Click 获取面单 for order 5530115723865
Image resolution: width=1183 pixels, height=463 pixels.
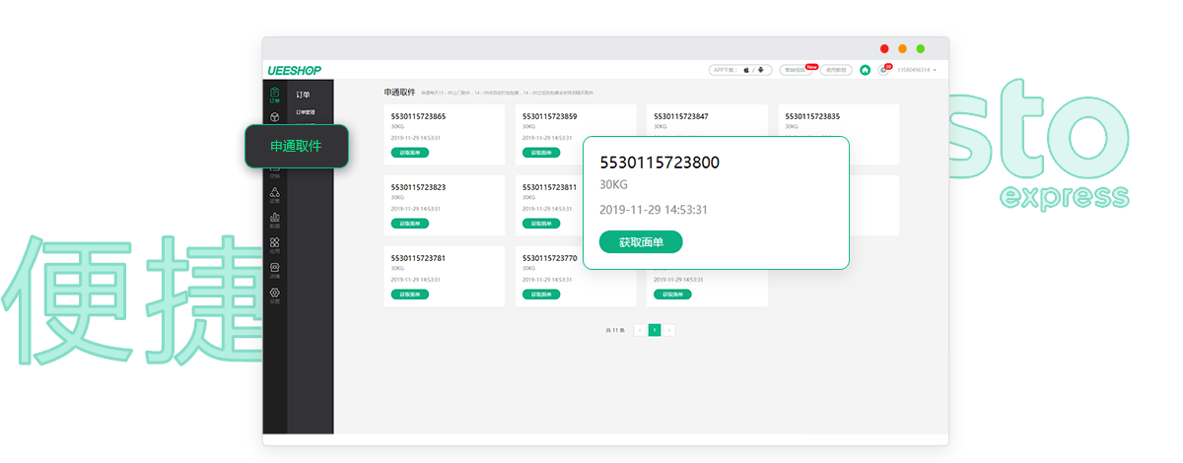(409, 153)
